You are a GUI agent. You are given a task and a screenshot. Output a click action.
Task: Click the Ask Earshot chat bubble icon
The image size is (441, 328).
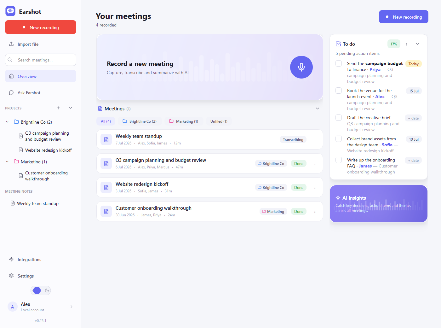coord(11,92)
